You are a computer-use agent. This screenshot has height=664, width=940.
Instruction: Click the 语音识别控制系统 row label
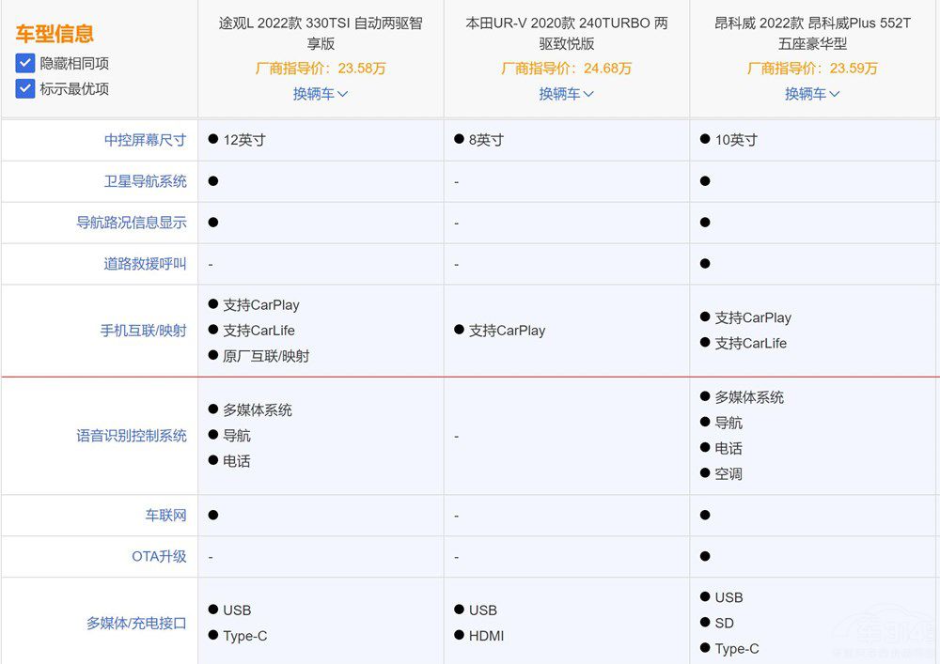point(132,436)
